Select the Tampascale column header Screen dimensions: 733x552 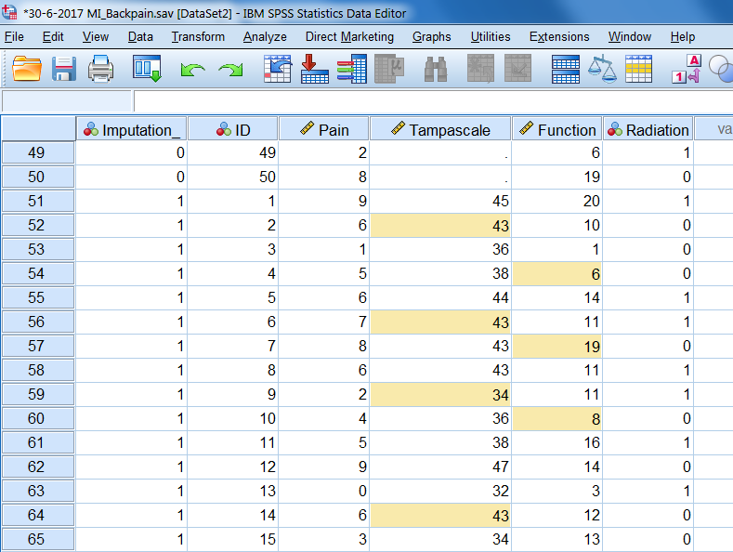pyautogui.click(x=440, y=129)
